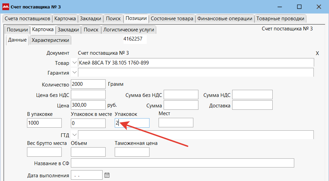This screenshot has height=181, width=329.
Task: Select the Название в СФ text field
Action: (182, 163)
